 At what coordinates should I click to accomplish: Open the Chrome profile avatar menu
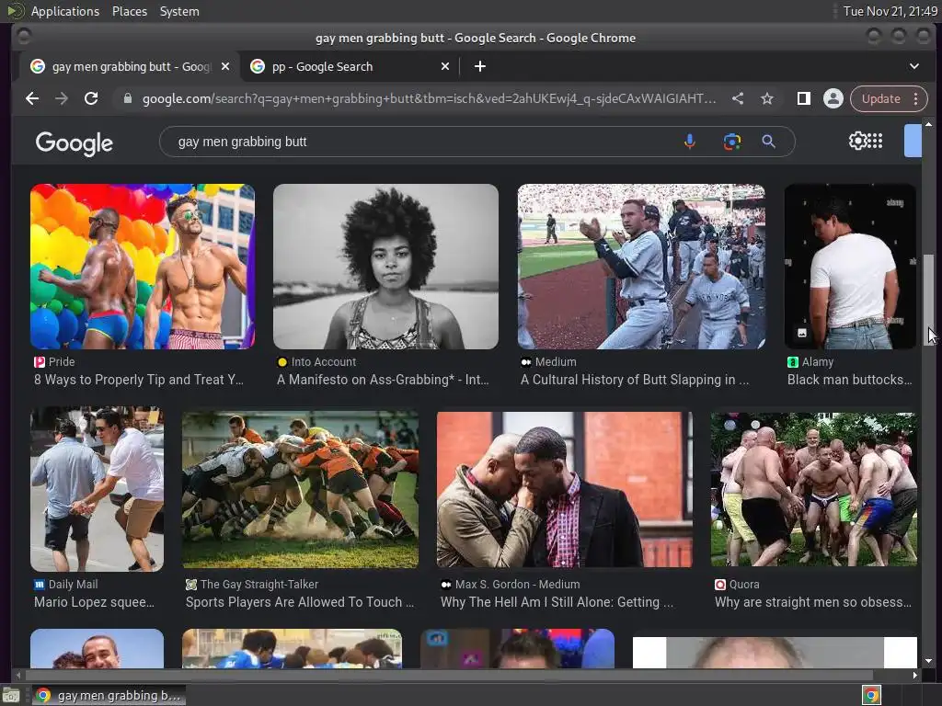[x=833, y=98]
